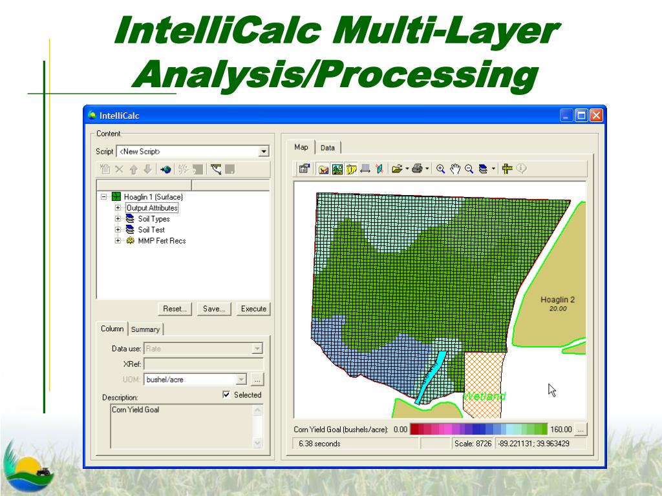662x496 pixels.
Task: Click the blue grid lines icon
Action: pyautogui.click(x=365, y=169)
